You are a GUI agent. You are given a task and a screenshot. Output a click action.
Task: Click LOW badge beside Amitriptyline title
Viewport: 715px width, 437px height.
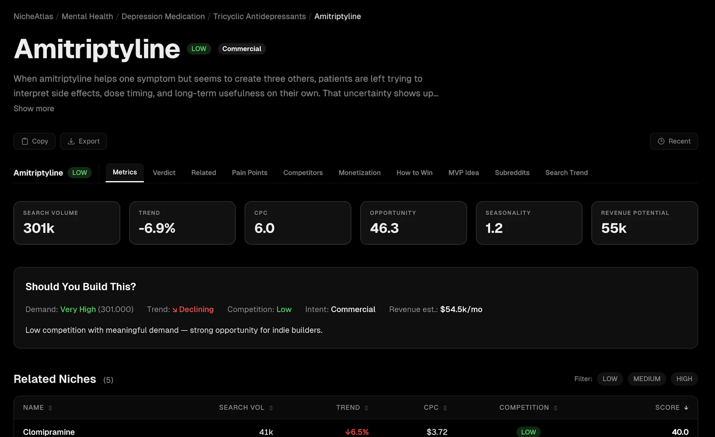point(199,49)
